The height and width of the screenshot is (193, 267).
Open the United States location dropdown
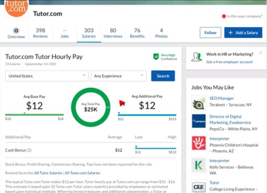coord(47,76)
